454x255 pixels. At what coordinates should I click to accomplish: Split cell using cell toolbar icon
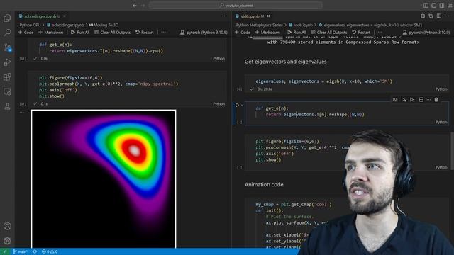(421, 100)
